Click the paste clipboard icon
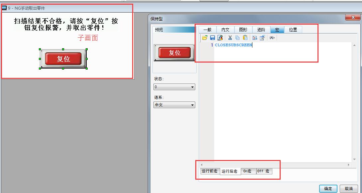362x193 pixels. (x=245, y=38)
